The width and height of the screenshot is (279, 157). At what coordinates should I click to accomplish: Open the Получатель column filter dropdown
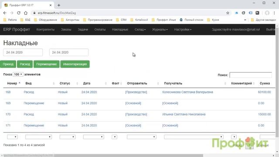click(x=194, y=137)
